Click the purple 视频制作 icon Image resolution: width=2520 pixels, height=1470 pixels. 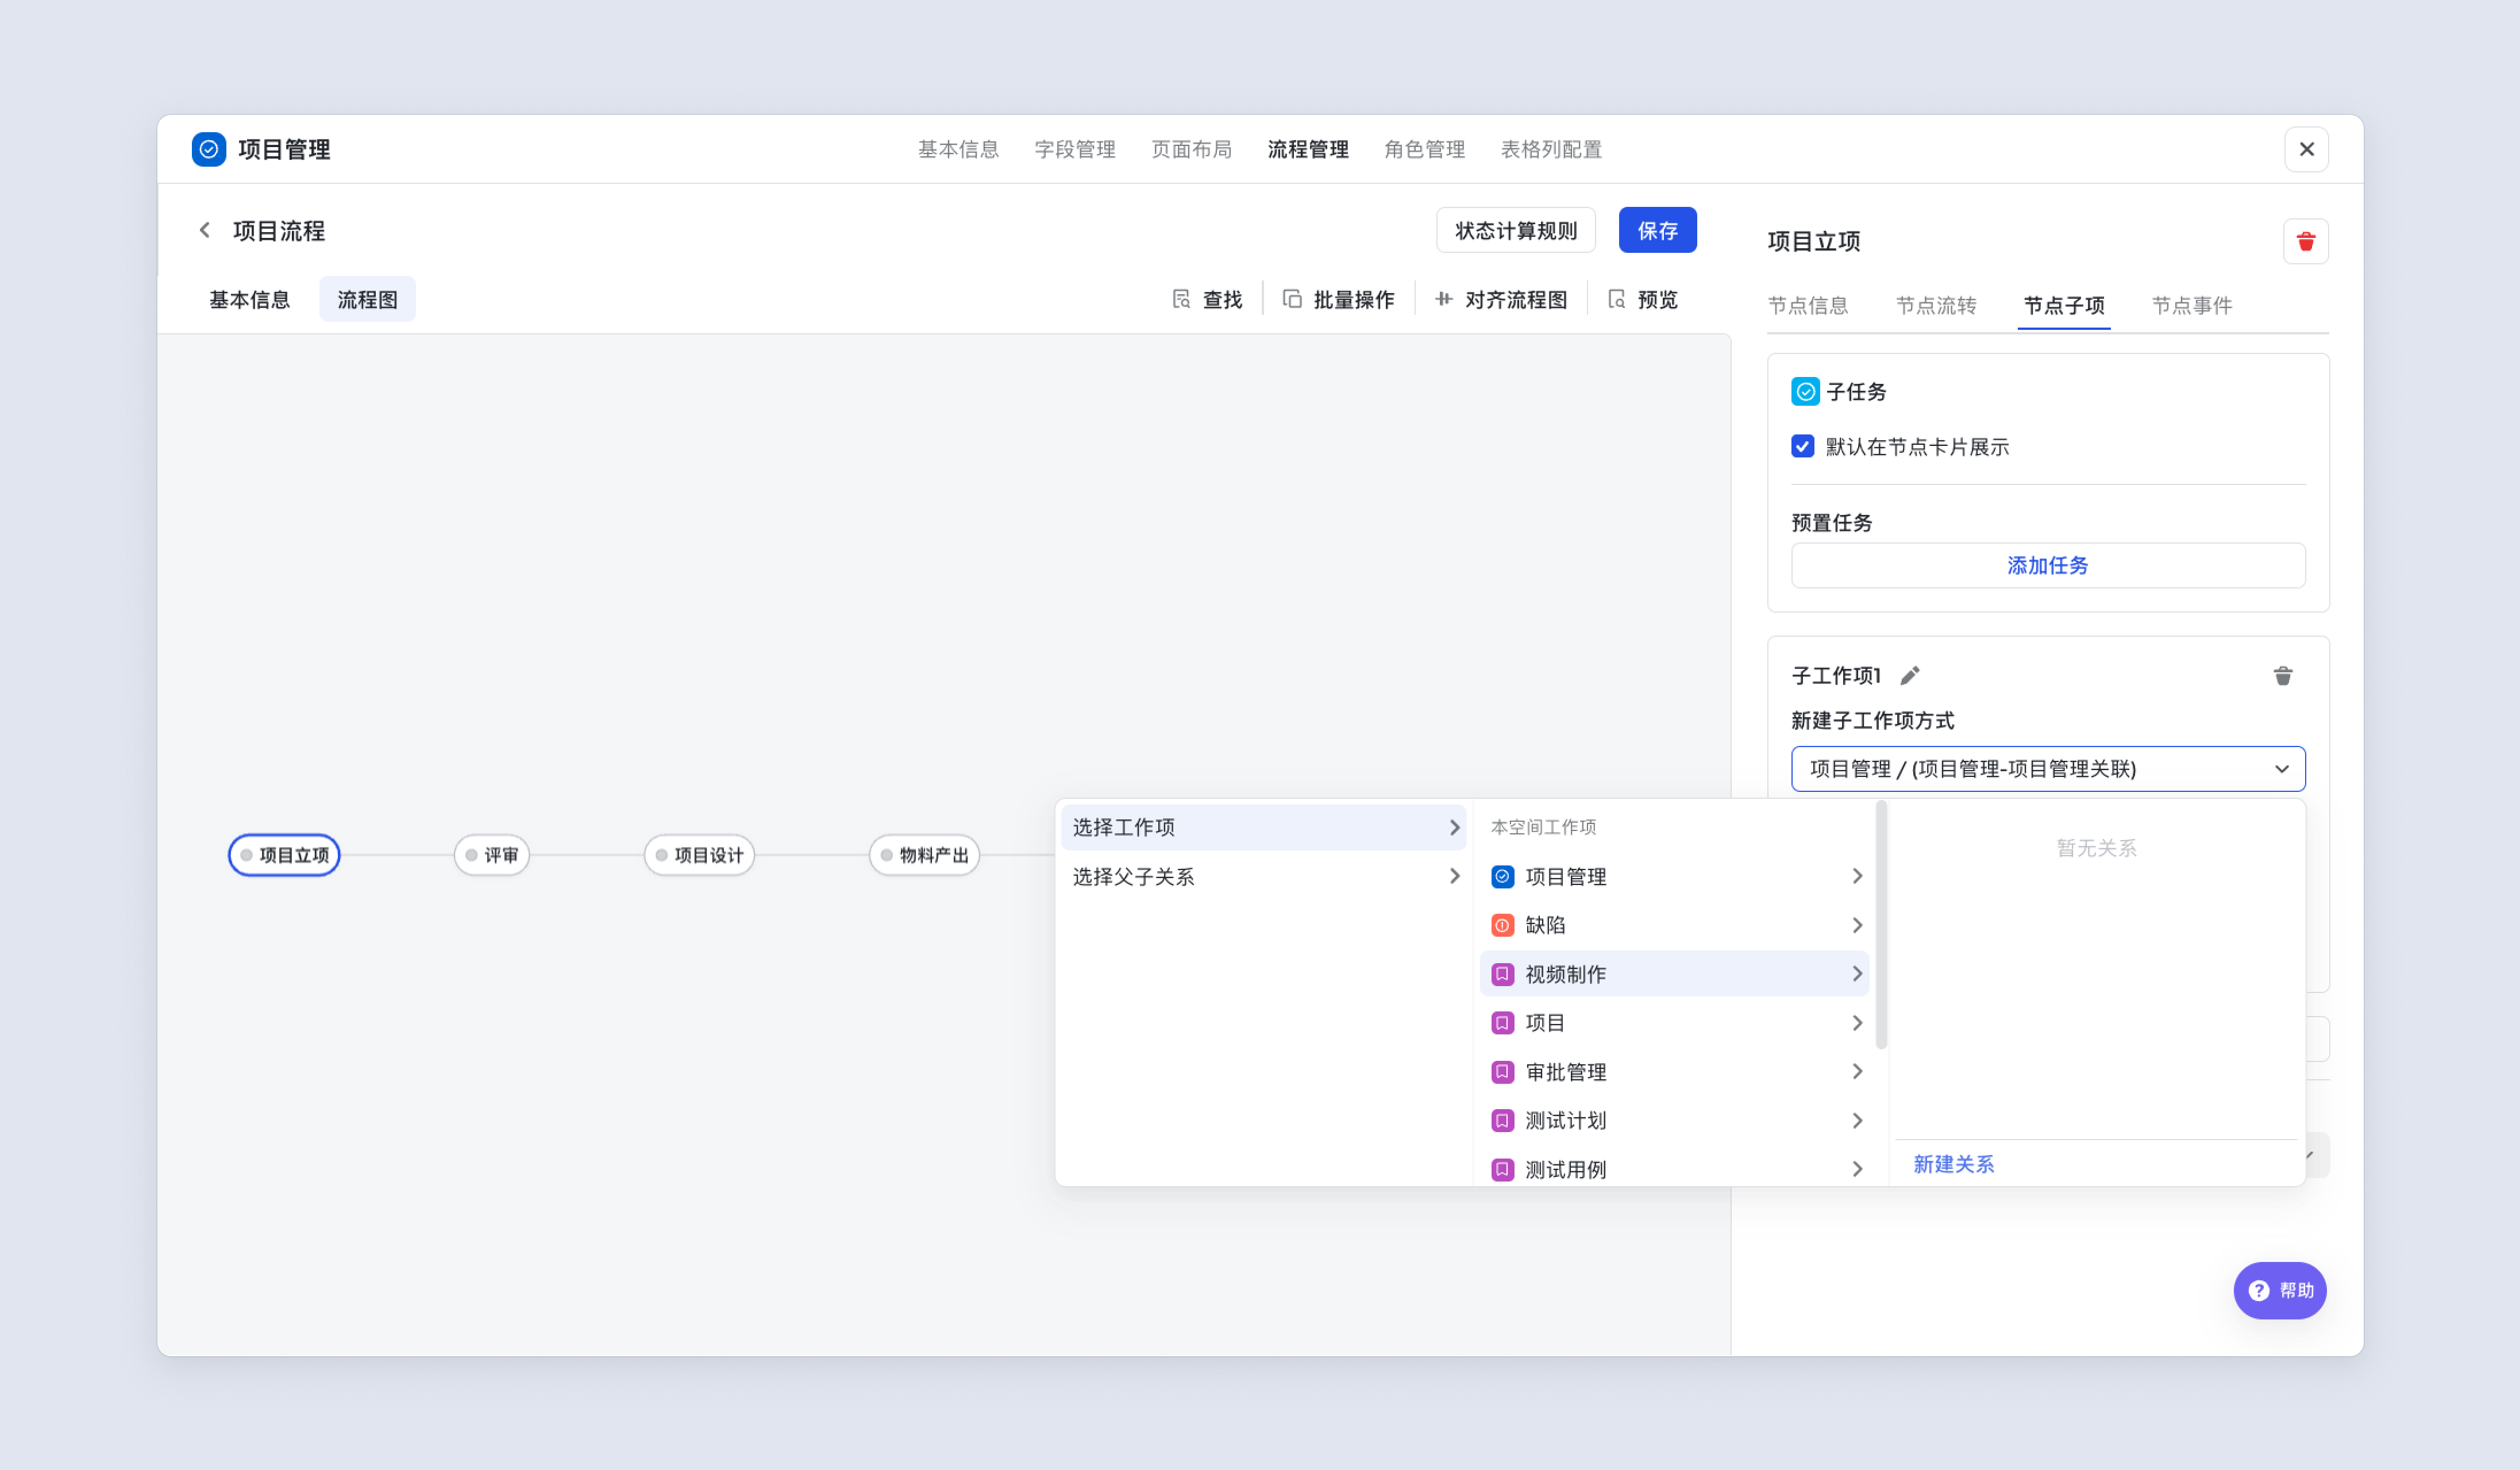[x=1502, y=974]
